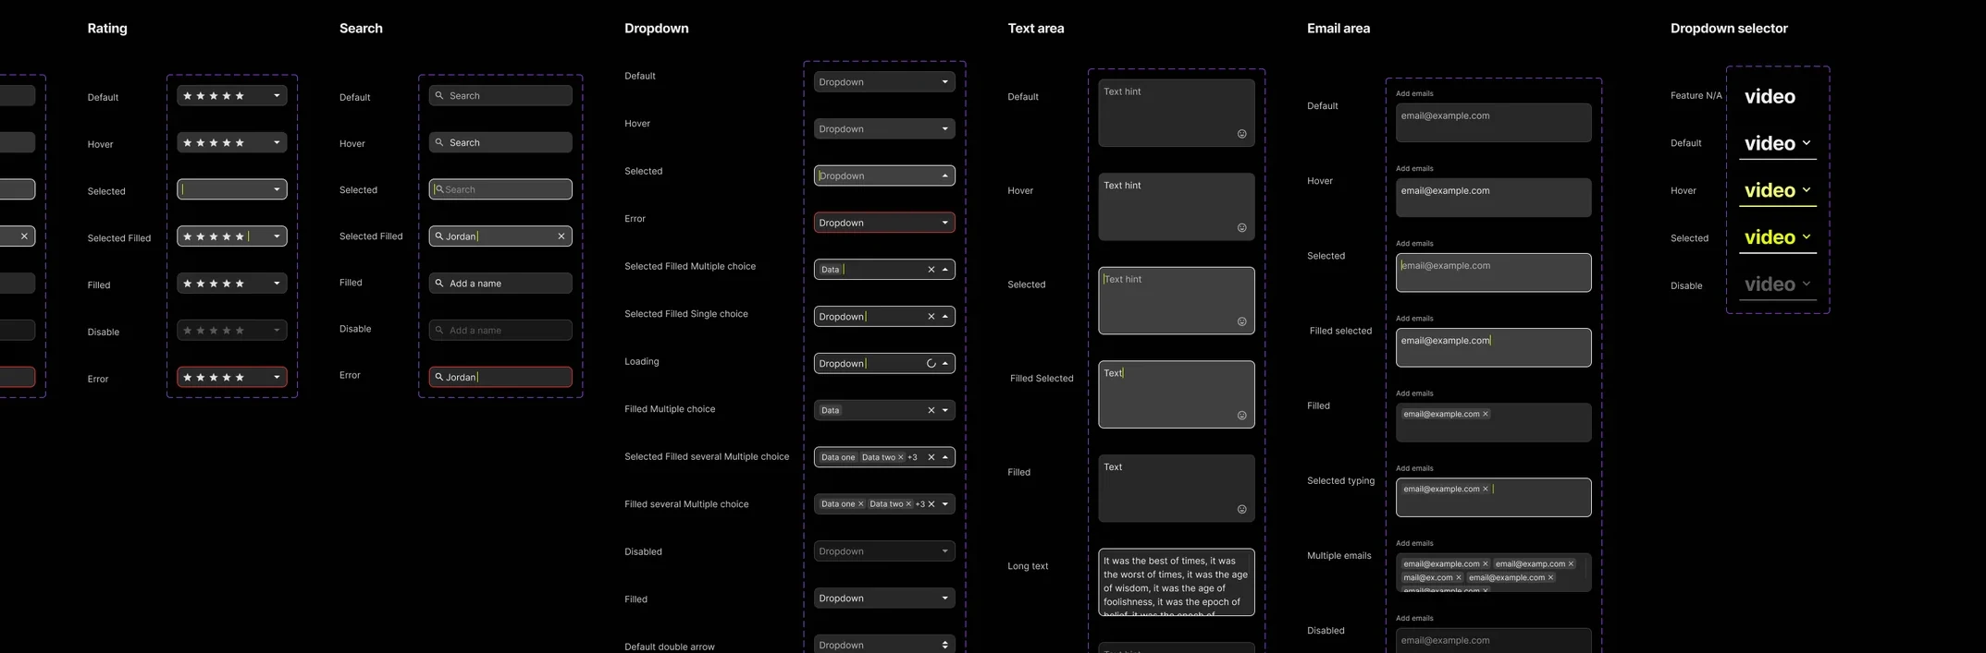Open the Hover rating dropdown arrow
Viewport: 1986px width, 653px height.
click(277, 143)
